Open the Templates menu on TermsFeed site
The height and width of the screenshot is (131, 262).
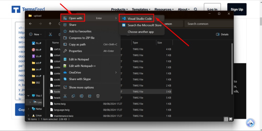tap(141, 9)
